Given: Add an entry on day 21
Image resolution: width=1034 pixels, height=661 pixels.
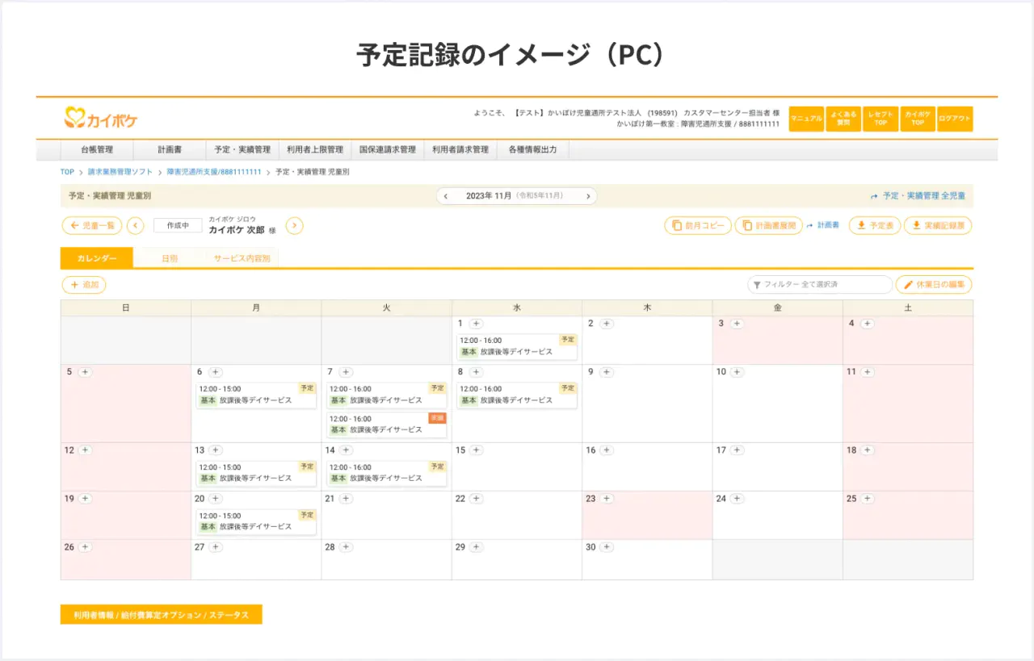Looking at the screenshot, I should [346, 499].
